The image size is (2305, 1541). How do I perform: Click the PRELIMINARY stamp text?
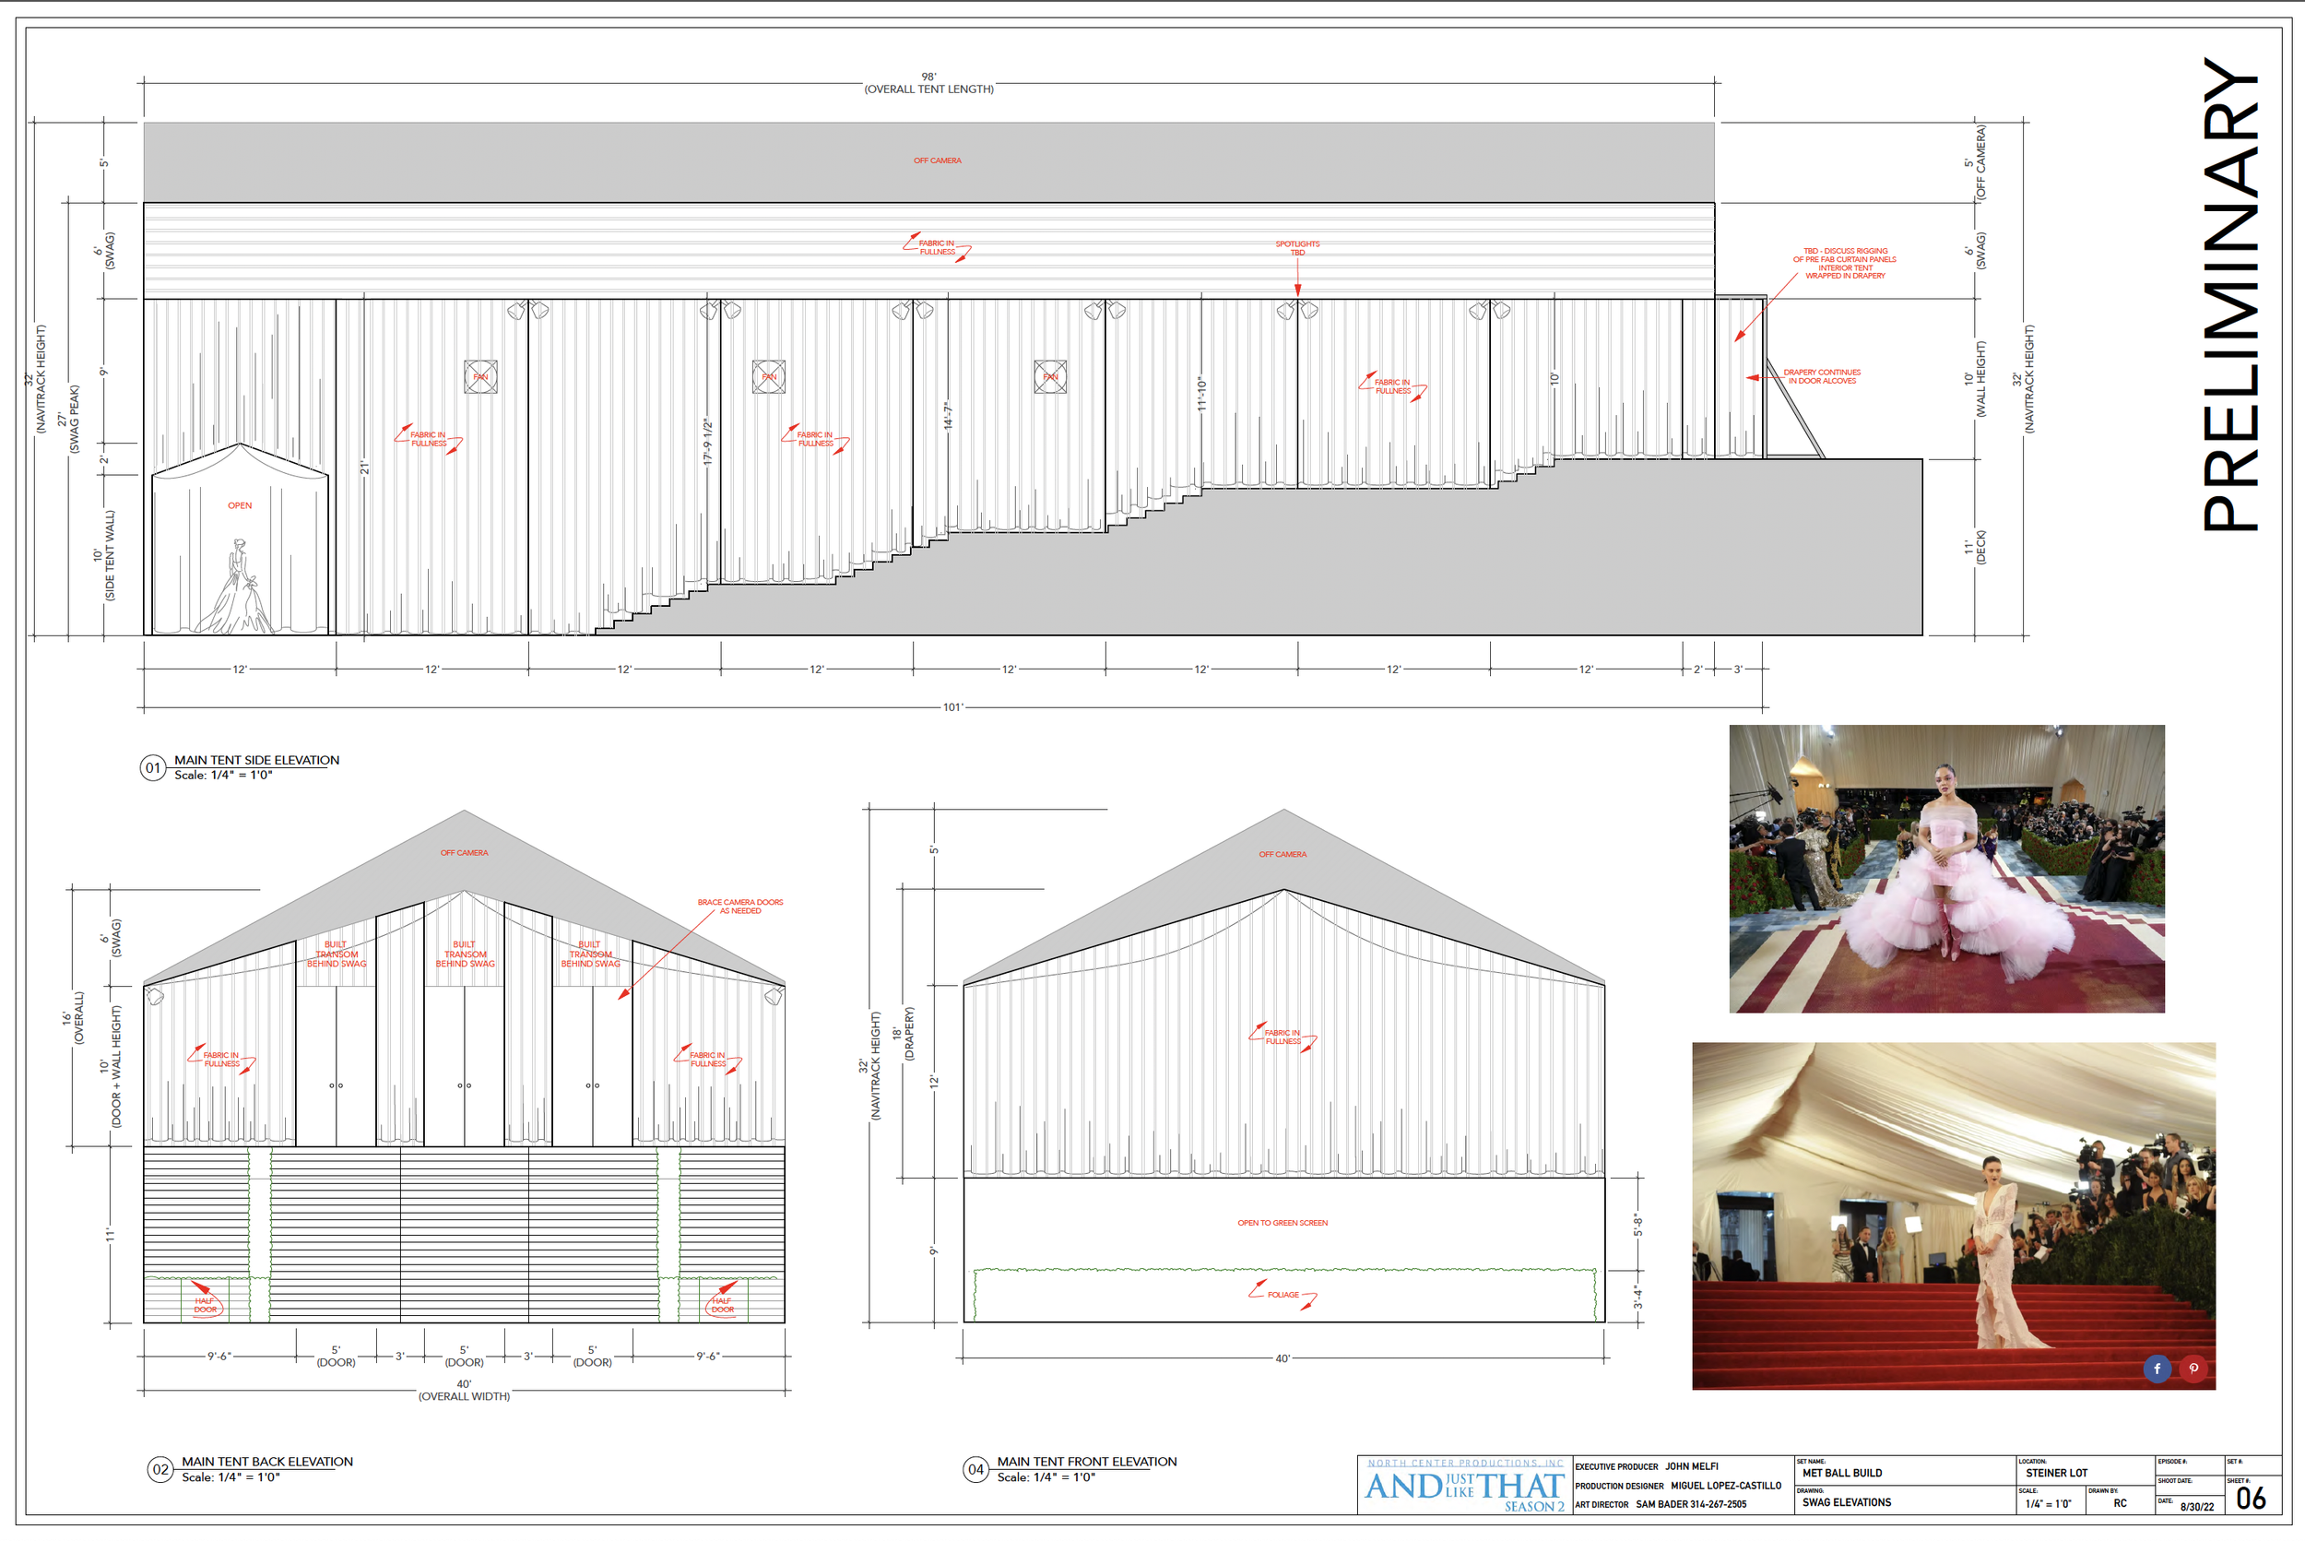click(2230, 295)
